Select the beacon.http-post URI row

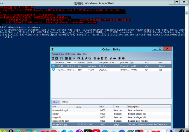111,121
